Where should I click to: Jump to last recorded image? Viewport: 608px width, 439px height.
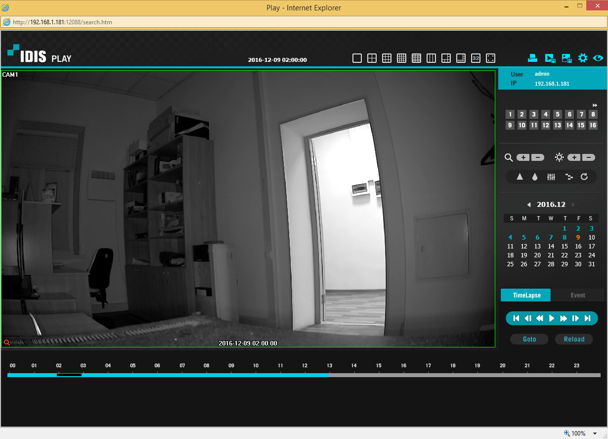587,318
